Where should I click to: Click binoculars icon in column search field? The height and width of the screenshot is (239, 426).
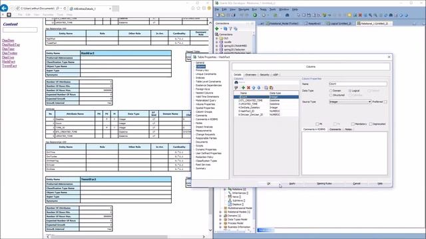[236, 82]
